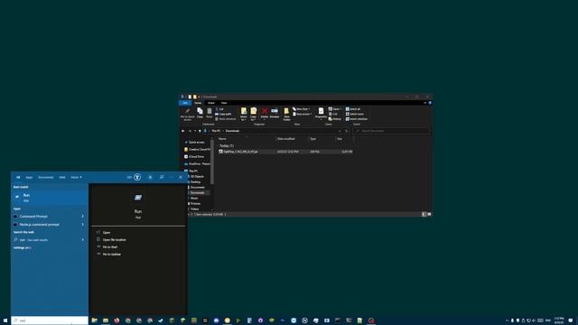Open the File tab in File Explorer
578x325 pixels.
(x=185, y=103)
